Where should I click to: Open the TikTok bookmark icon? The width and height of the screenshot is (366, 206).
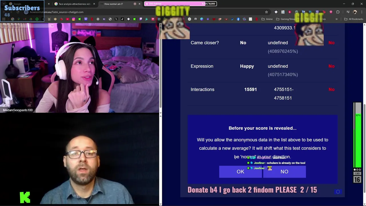tap(122, 19)
